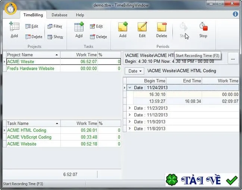The width and height of the screenshot is (242, 190).
Task: Edit the selected period
Action: coord(142,30)
